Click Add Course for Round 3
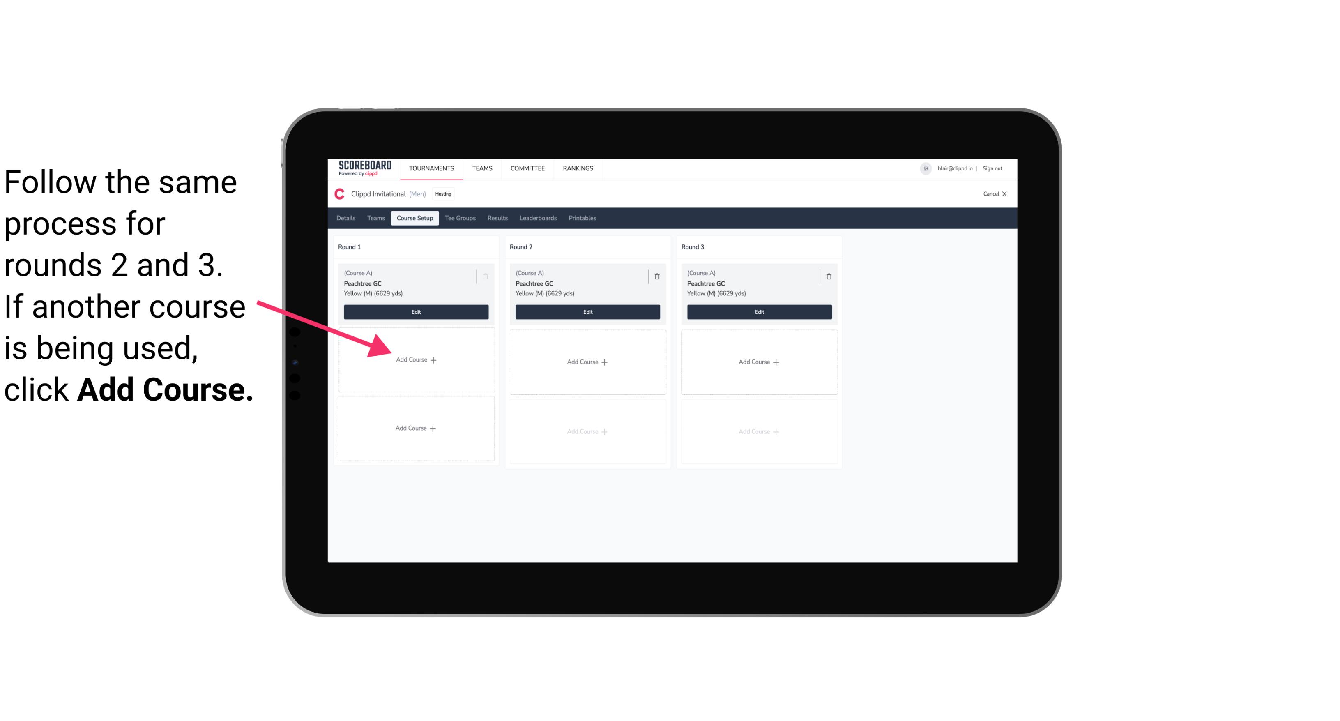Viewport: 1340px width, 721px height. tap(759, 362)
